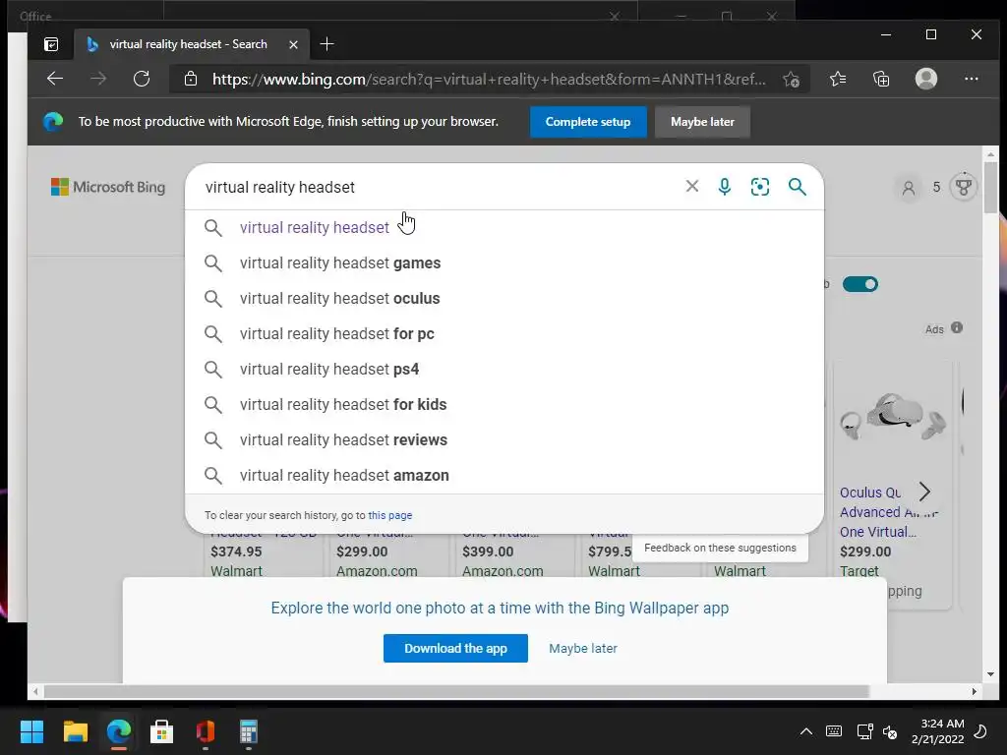
Task: Click Feedback on these suggestions
Action: (720, 548)
